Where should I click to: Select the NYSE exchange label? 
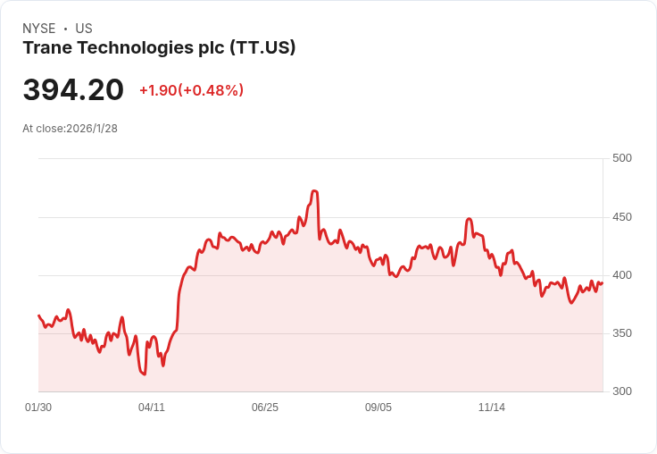(x=38, y=29)
